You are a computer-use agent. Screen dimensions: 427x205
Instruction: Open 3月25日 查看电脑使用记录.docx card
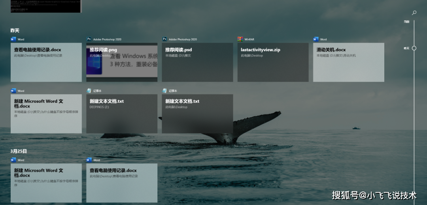(x=122, y=183)
